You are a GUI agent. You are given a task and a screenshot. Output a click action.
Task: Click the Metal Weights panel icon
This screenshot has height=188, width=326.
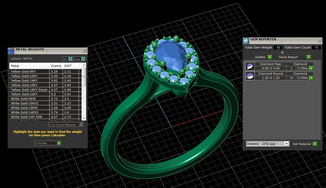pos(11,51)
